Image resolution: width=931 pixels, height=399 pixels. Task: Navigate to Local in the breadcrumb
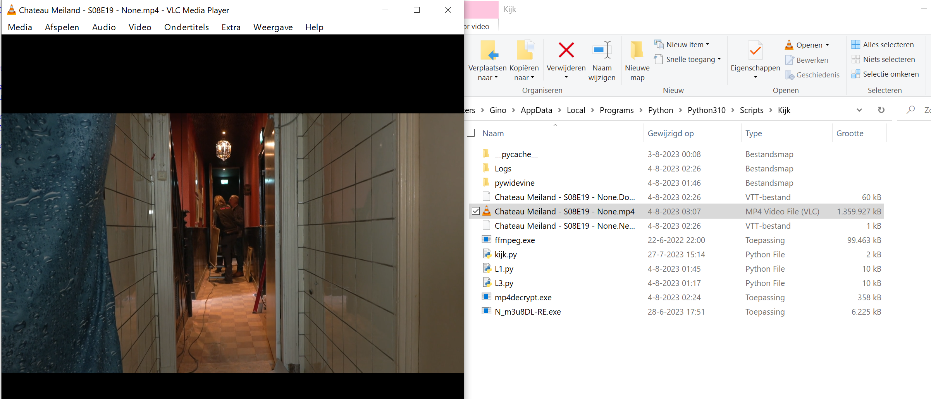coord(576,110)
